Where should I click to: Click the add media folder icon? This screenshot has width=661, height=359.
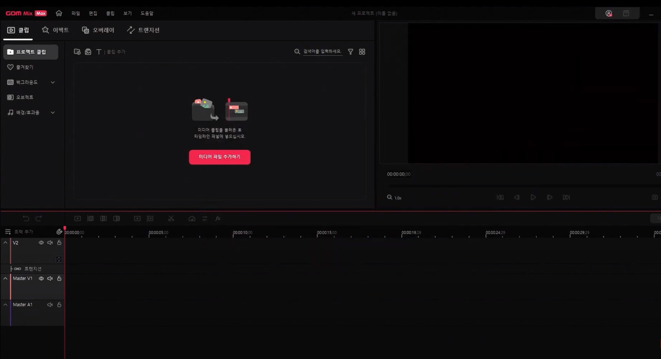(x=77, y=52)
